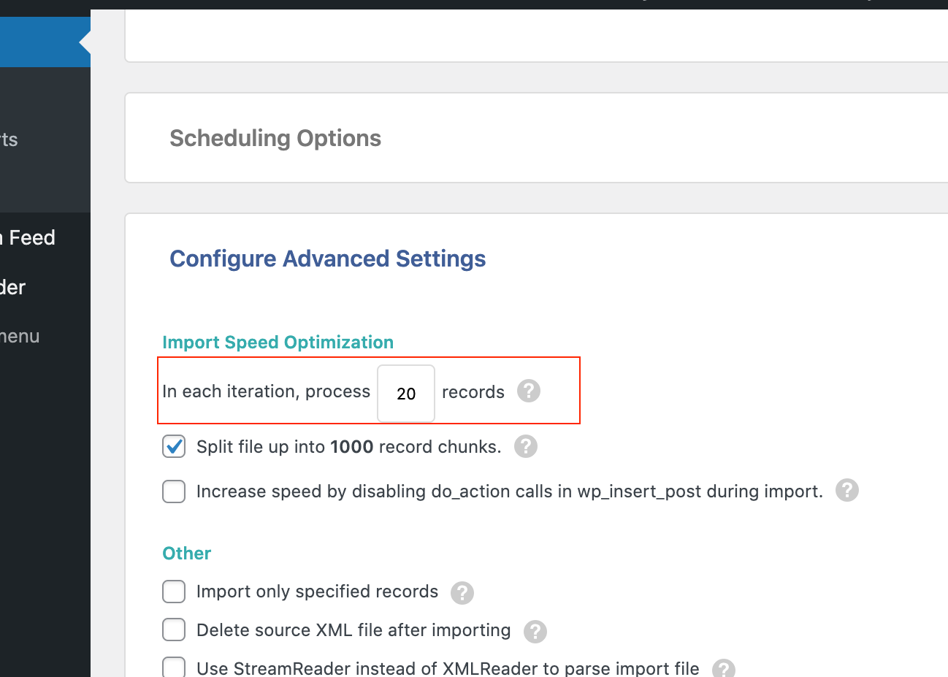Open help for Delete source XML option
The width and height of the screenshot is (948, 677).
point(535,631)
